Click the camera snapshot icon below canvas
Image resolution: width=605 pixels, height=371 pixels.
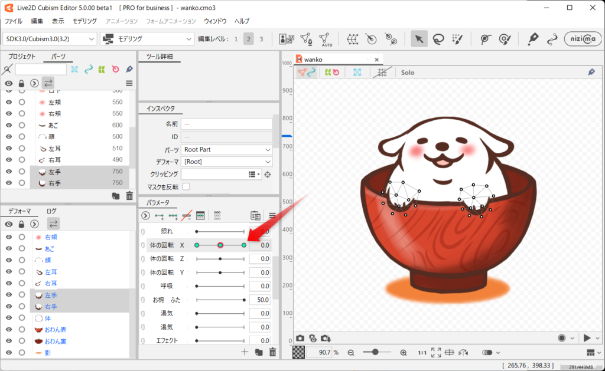click(300, 338)
